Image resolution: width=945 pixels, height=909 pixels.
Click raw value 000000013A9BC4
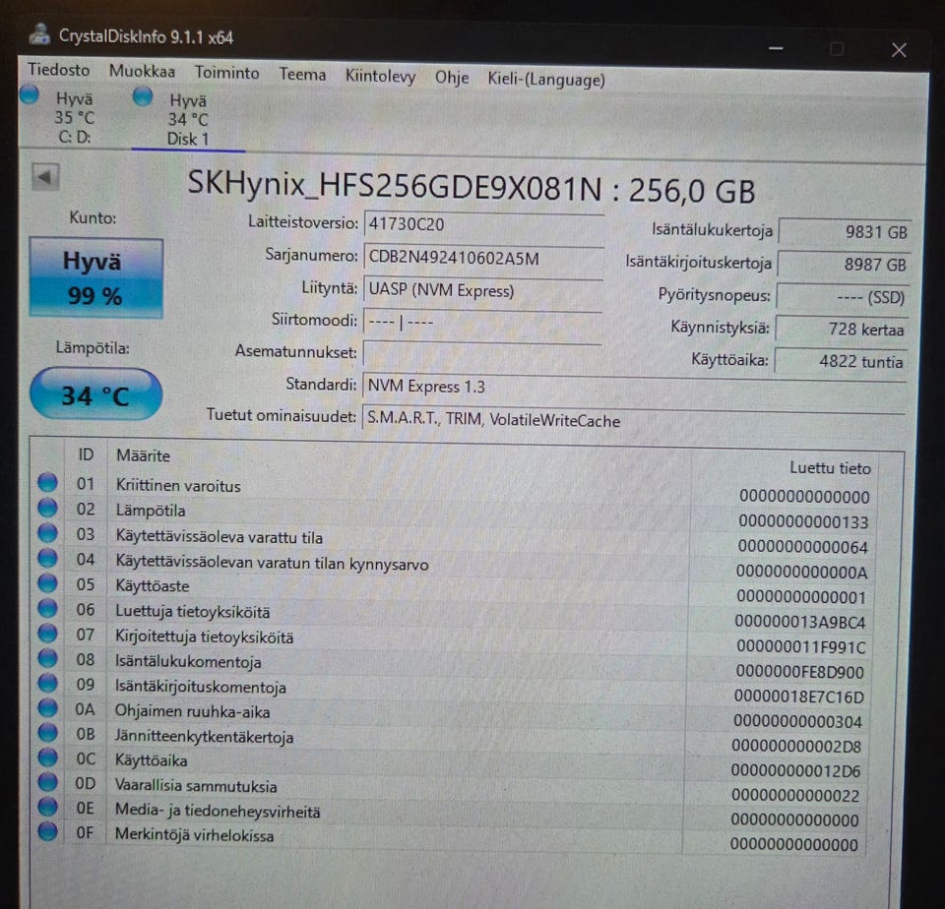[799, 622]
